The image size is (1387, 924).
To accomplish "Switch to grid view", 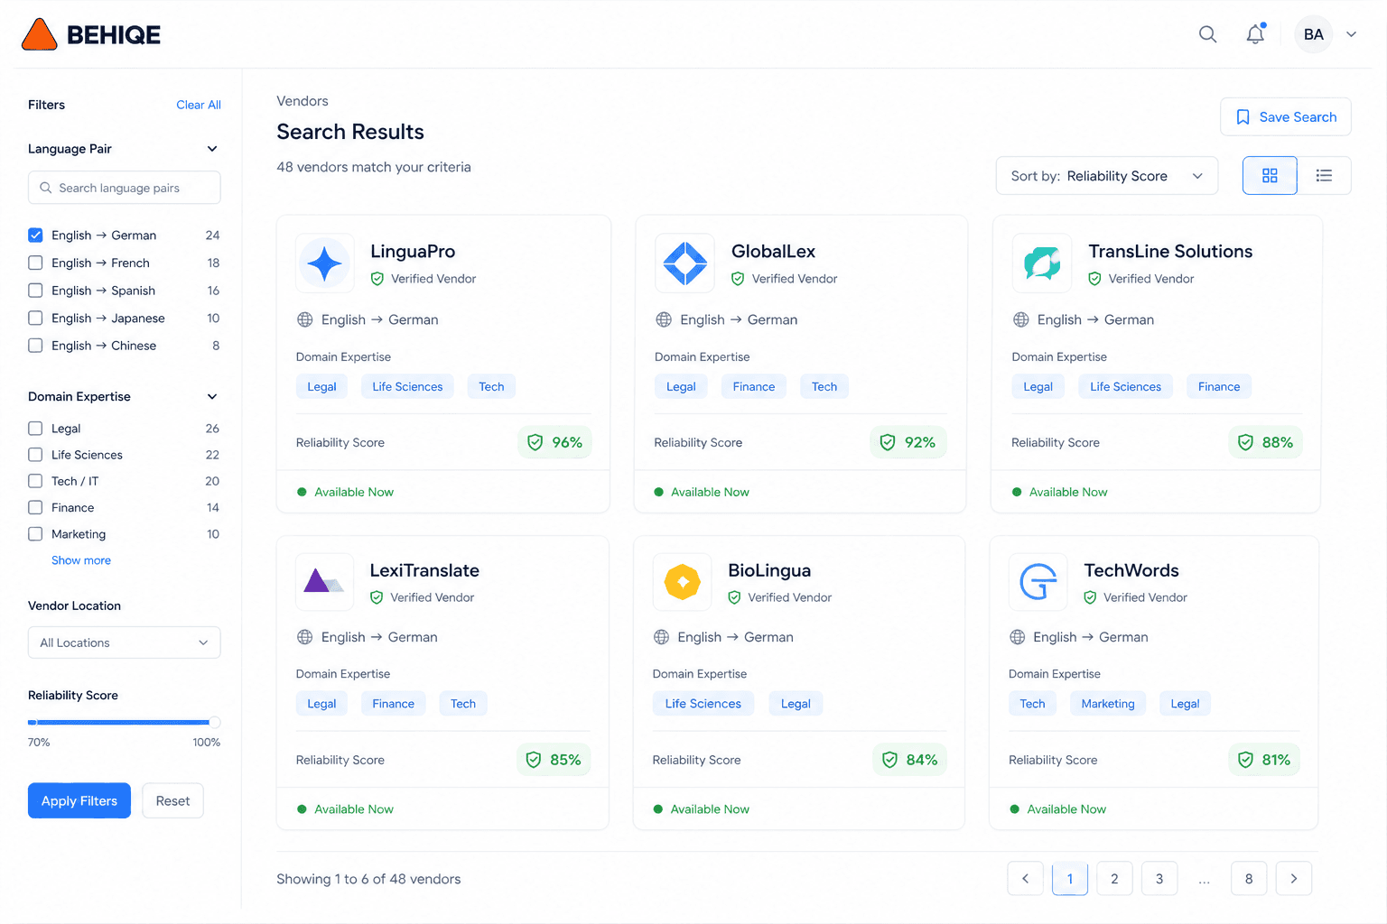I will pos(1270,175).
